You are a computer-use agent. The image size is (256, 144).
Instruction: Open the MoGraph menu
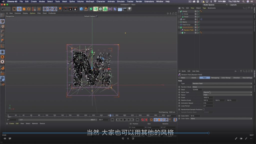(90, 1)
